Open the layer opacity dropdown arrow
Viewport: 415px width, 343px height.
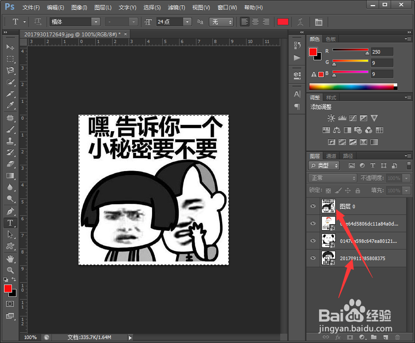coord(406,178)
